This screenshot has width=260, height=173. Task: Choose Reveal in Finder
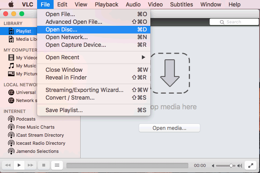94,77
